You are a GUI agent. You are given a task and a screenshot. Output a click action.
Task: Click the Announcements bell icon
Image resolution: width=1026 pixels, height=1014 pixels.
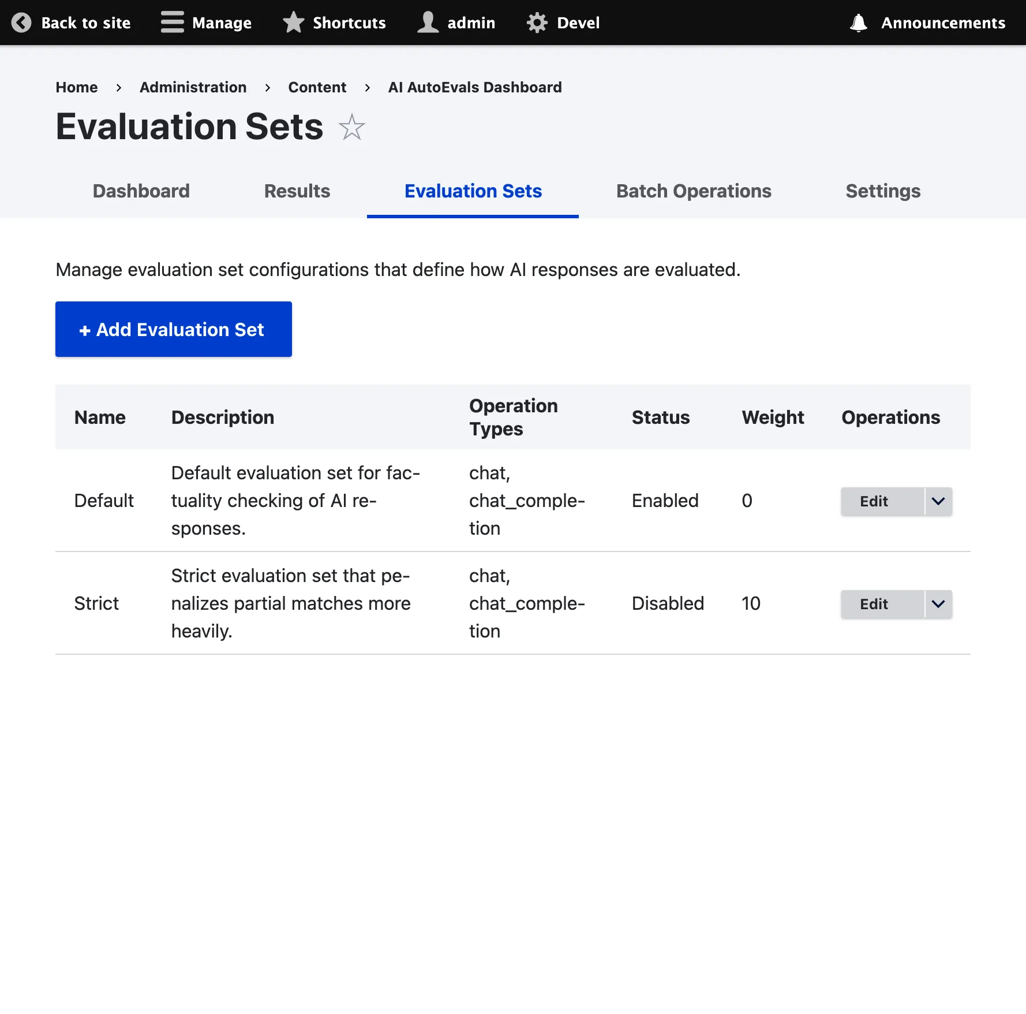click(858, 23)
